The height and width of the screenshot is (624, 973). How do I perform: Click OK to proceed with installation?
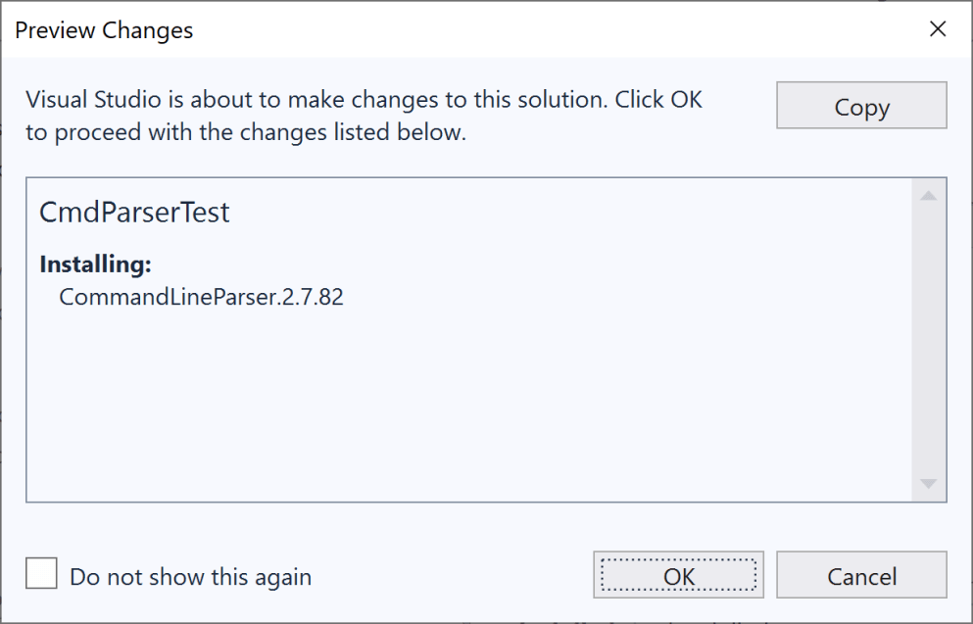point(678,575)
